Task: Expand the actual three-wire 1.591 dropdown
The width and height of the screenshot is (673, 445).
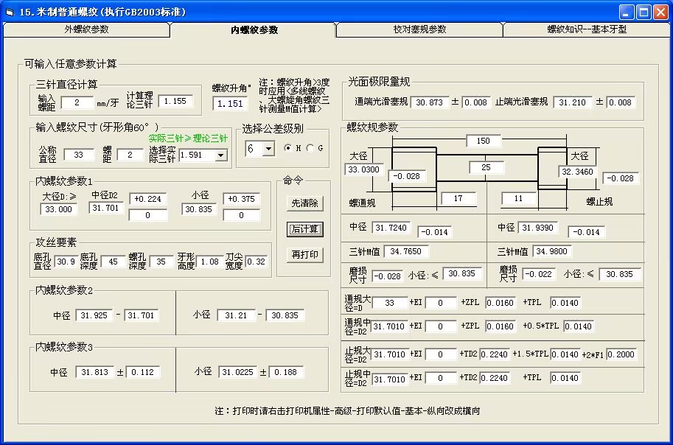Action: (x=221, y=155)
